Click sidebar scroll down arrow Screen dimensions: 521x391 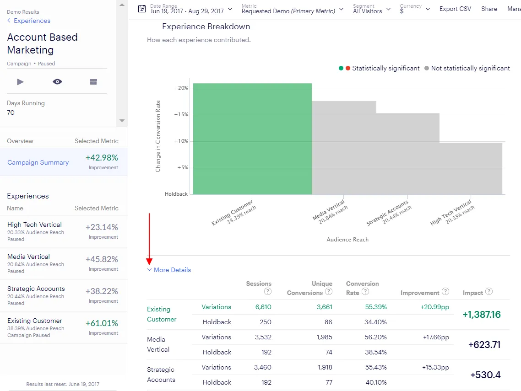click(x=122, y=120)
